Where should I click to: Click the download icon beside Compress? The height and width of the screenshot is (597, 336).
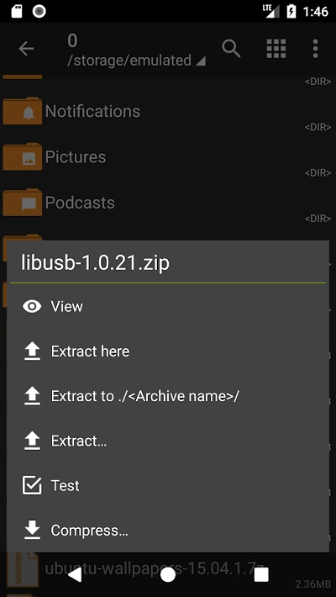[x=33, y=531]
